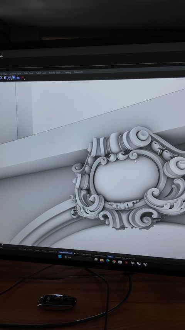The image size is (185, 330).
Task: Open the Windows Start menu
Action: pos(60,257)
